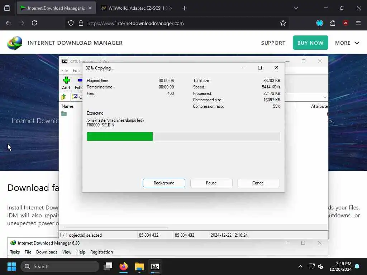The width and height of the screenshot is (367, 275).
Task: Click the Name column header in 7-Zip
Action: (x=67, y=106)
